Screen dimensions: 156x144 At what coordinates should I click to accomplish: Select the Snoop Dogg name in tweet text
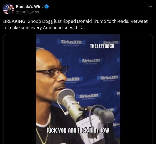[40, 21]
